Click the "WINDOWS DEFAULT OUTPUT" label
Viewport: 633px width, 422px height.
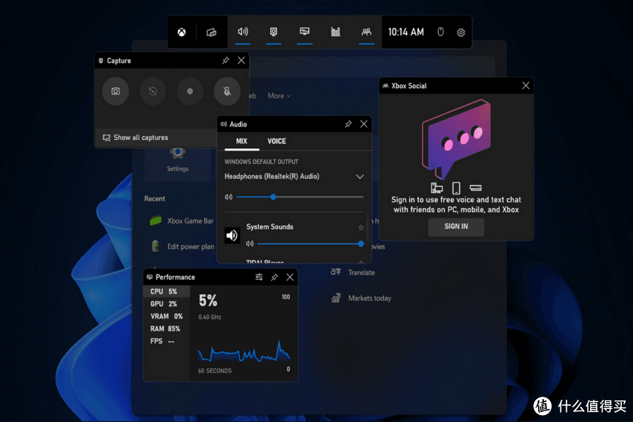click(261, 162)
